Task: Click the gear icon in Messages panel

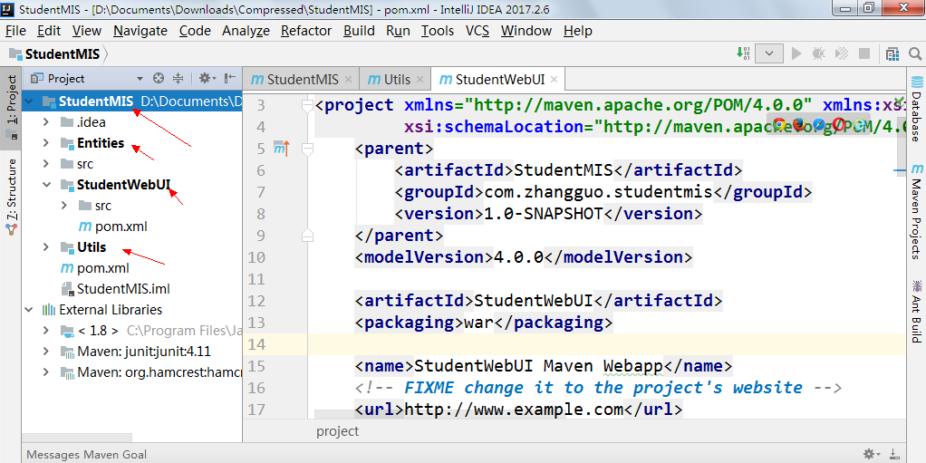Action: pos(869,454)
